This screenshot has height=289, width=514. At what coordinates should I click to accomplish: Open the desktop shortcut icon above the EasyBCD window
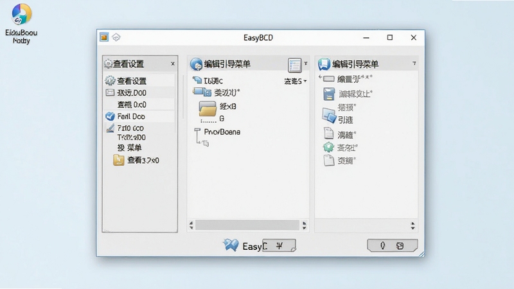pos(22,14)
